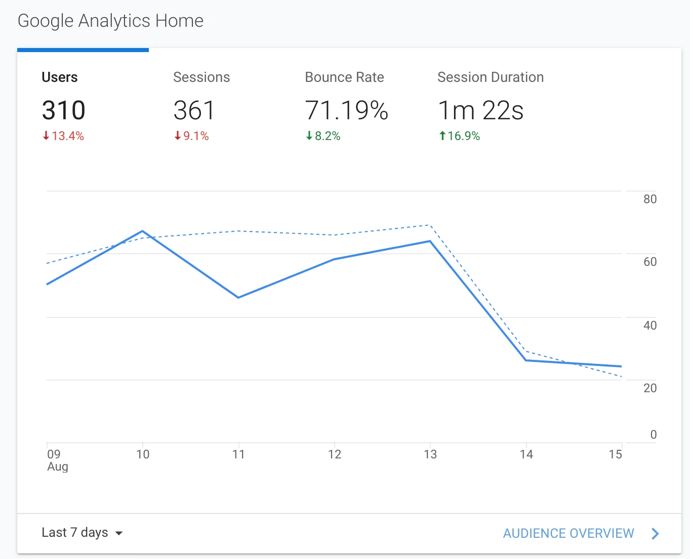Screen dimensions: 690x559
Task: Open the Last 7 days date range selector
Action: click(75, 532)
